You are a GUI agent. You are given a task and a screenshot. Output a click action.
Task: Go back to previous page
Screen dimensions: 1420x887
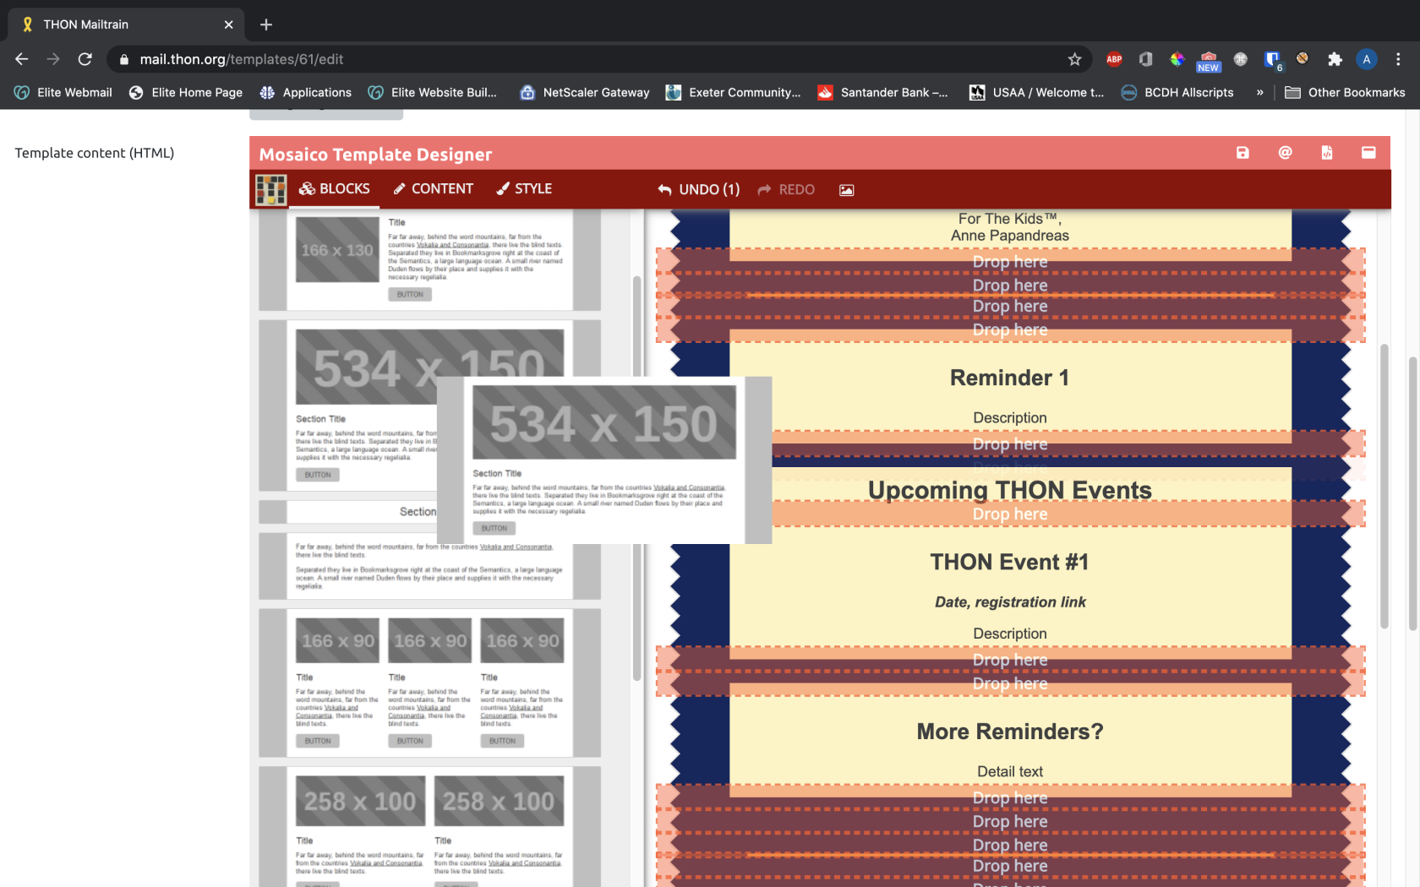(x=22, y=59)
